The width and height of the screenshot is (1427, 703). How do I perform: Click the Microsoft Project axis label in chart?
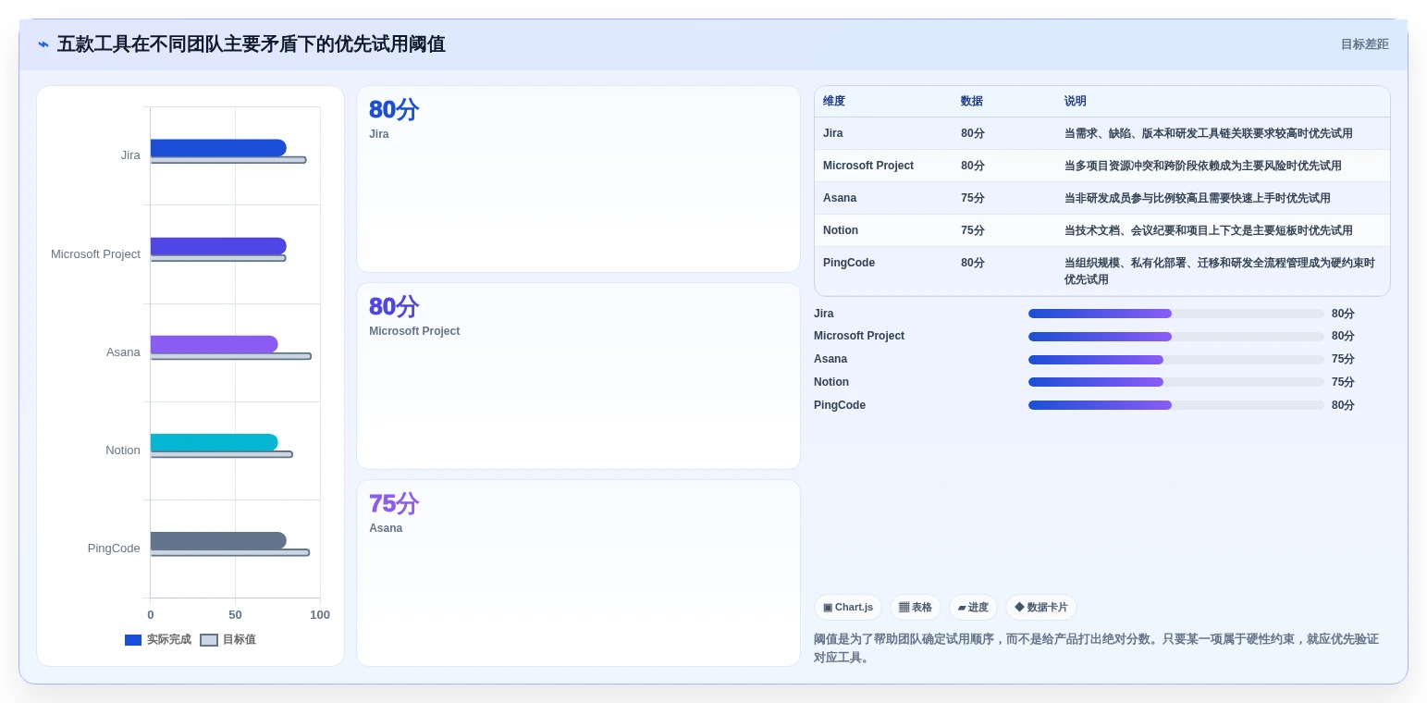(95, 254)
